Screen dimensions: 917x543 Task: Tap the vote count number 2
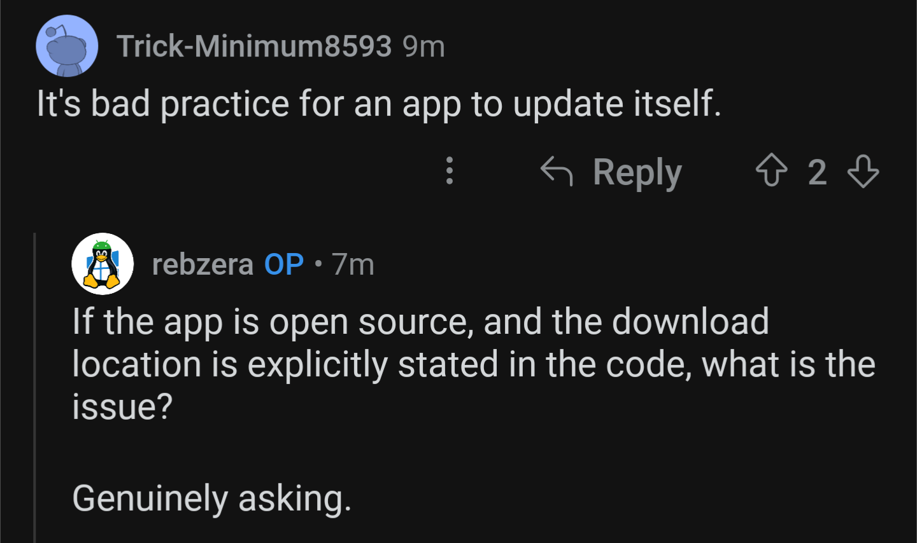pos(818,172)
